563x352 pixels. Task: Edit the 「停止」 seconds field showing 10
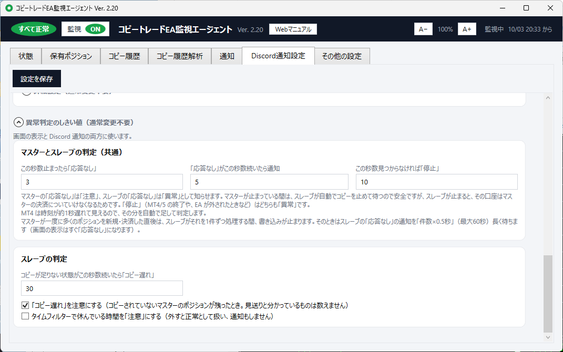(437, 182)
